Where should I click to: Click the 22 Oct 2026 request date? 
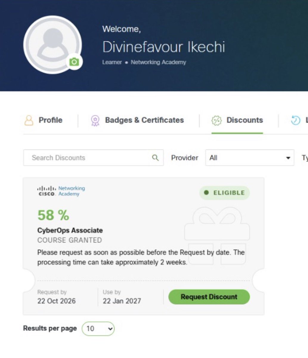(56, 301)
